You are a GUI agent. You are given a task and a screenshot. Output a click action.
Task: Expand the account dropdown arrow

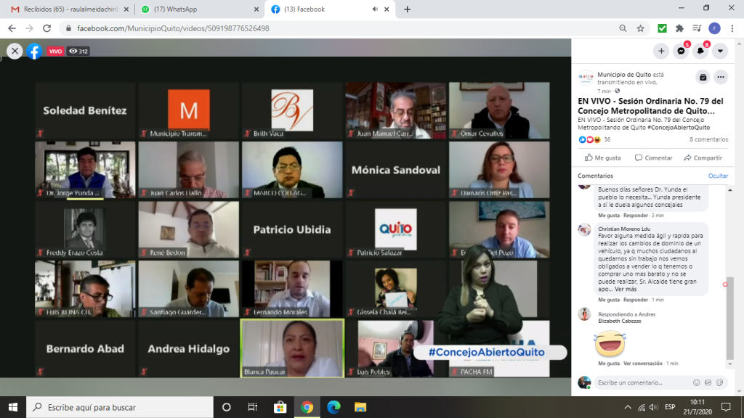[720, 51]
